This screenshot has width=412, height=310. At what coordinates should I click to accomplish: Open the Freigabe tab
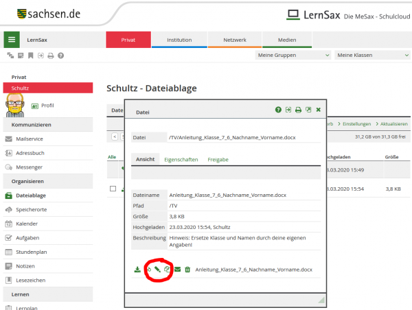coord(218,159)
